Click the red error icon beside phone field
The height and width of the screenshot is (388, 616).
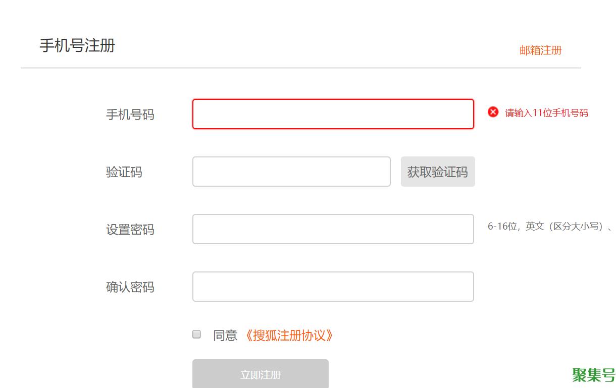click(x=493, y=112)
